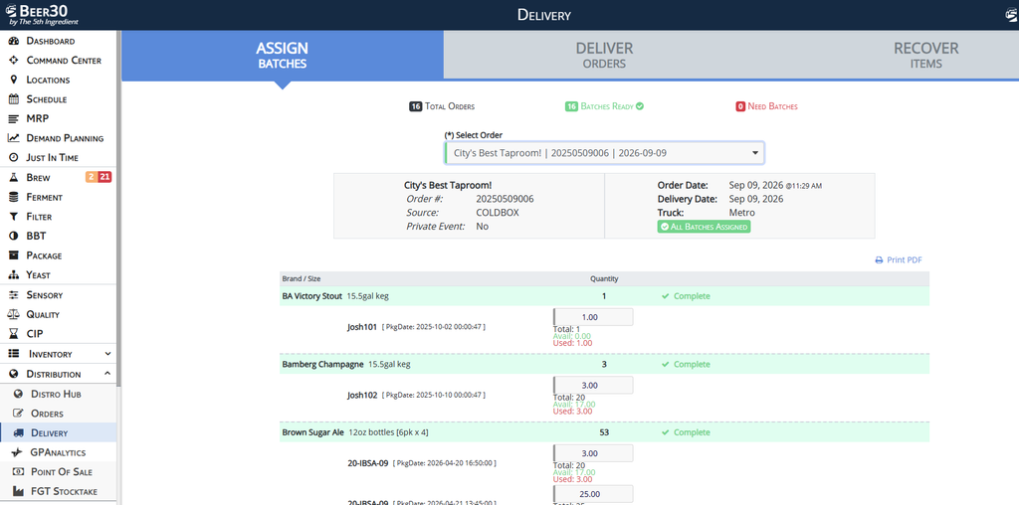Click the Just In Time clock icon
This screenshot has width=1019, height=505.
point(14,158)
